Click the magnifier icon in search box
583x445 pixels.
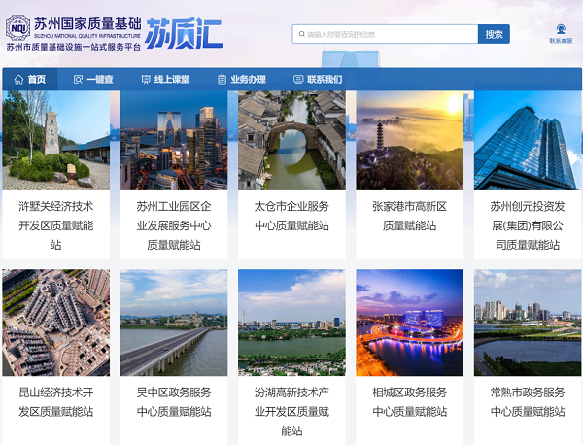point(302,34)
